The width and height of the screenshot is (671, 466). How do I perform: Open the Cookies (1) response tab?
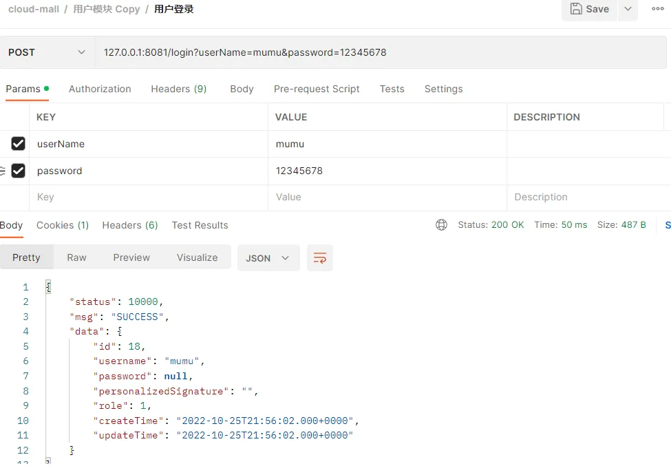pyautogui.click(x=63, y=225)
